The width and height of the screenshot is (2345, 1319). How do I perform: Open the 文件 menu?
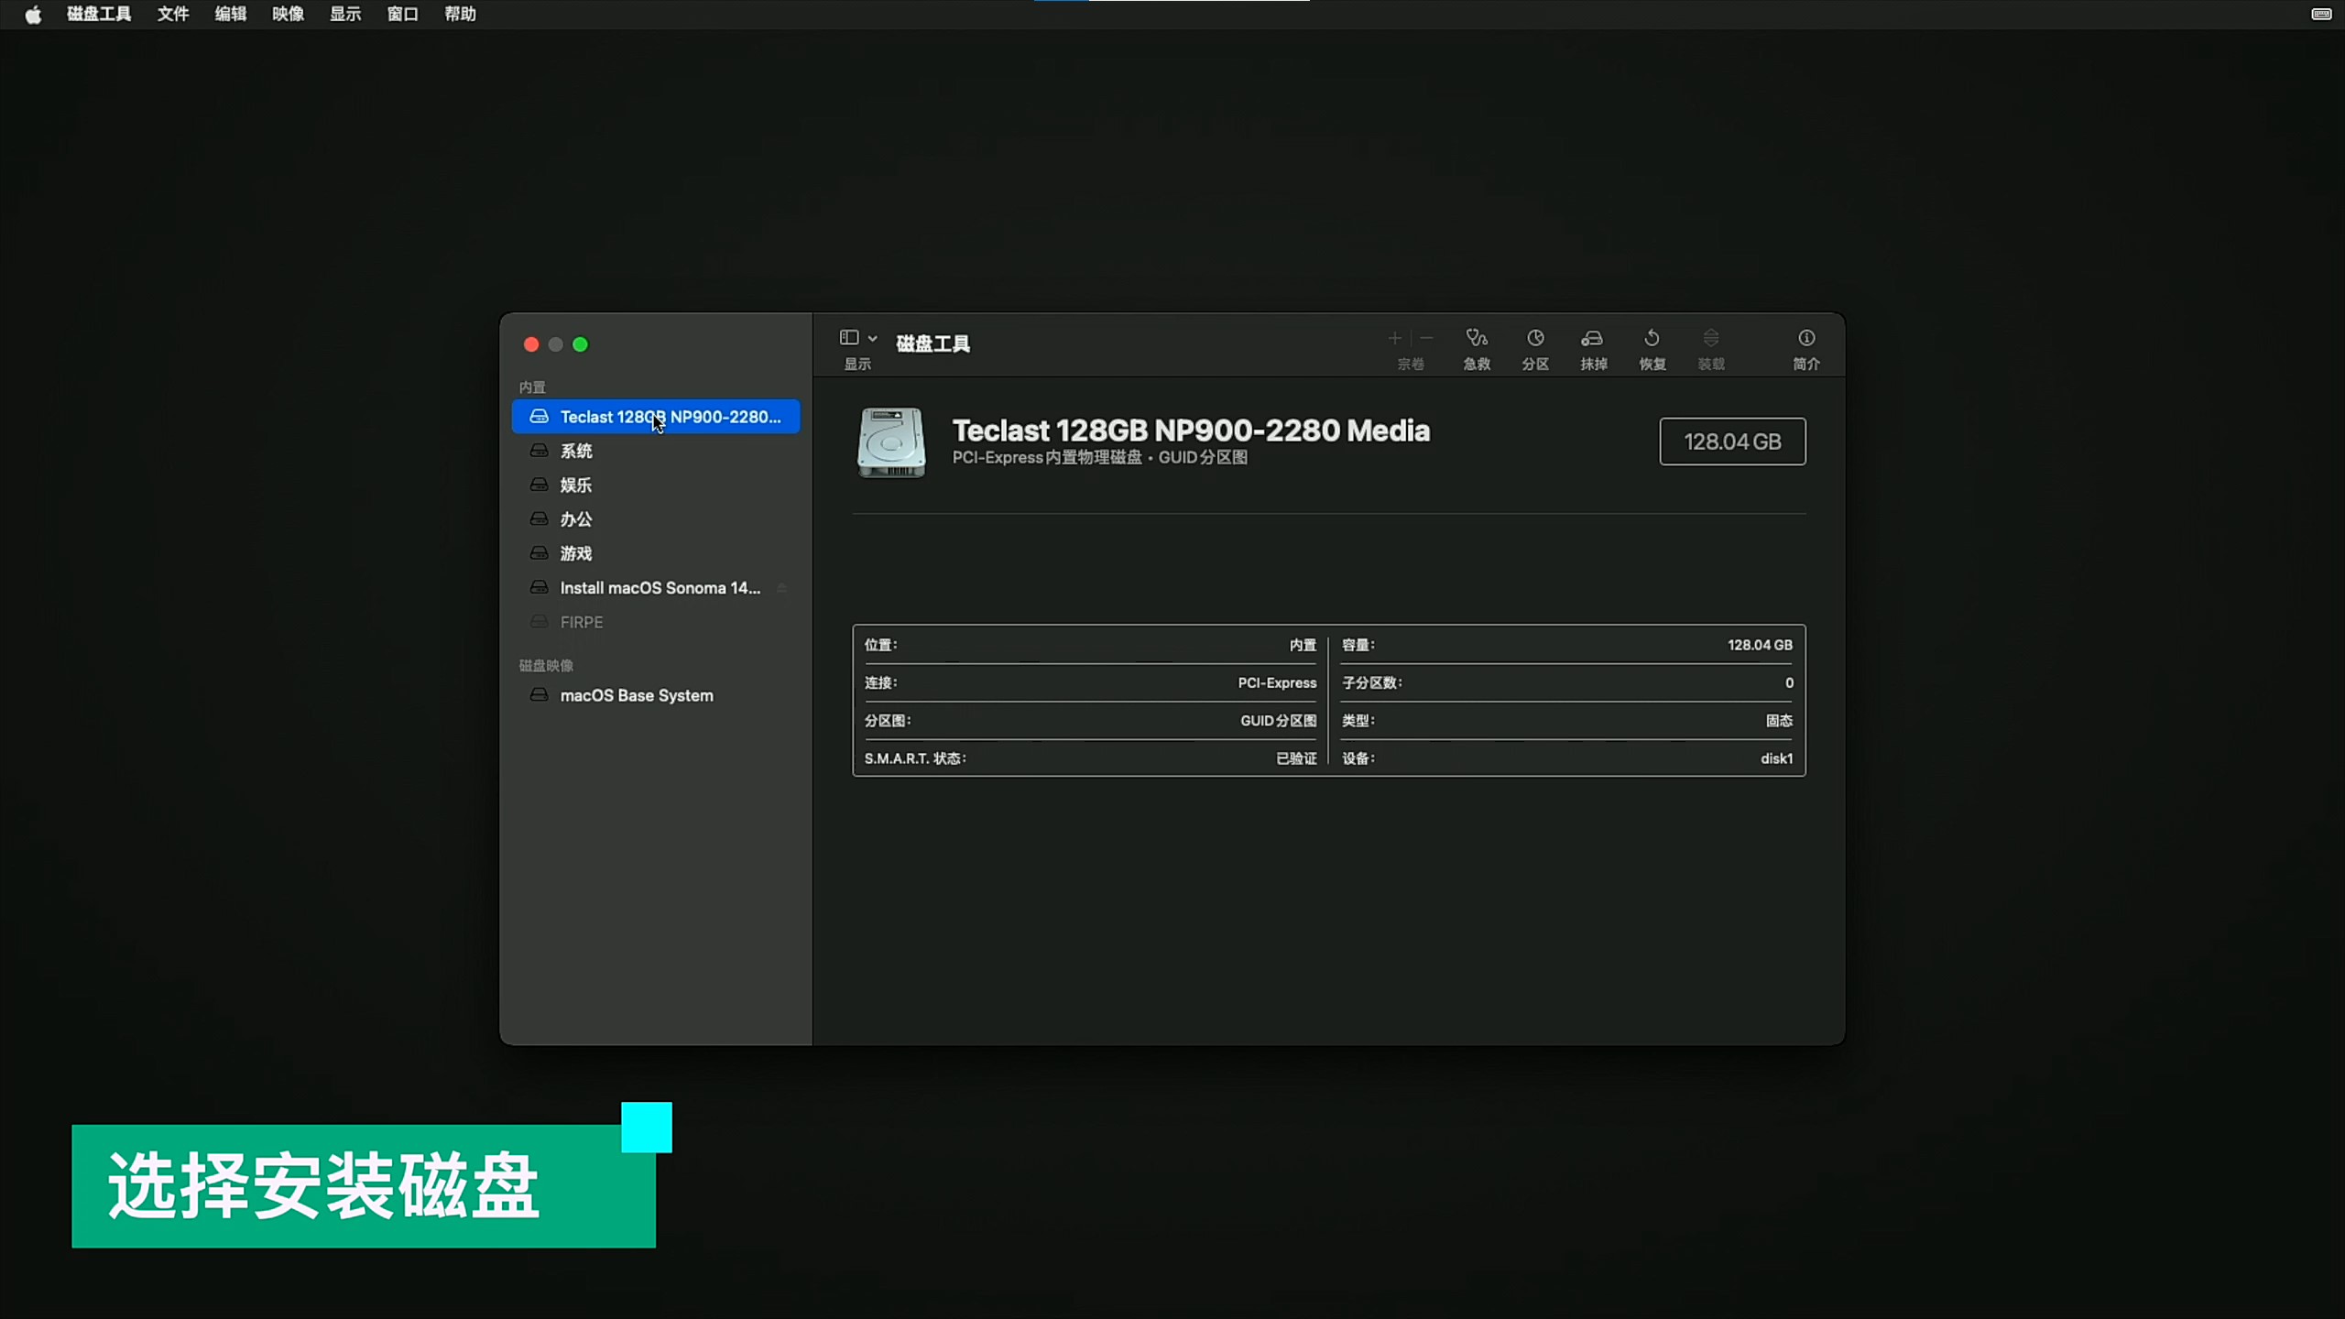(x=172, y=14)
